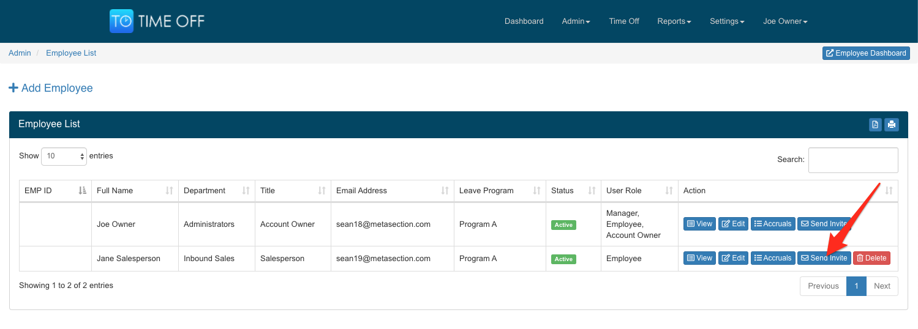Screen dimensions: 918x329
Task: Open the Joe Owner account menu
Action: 785,21
